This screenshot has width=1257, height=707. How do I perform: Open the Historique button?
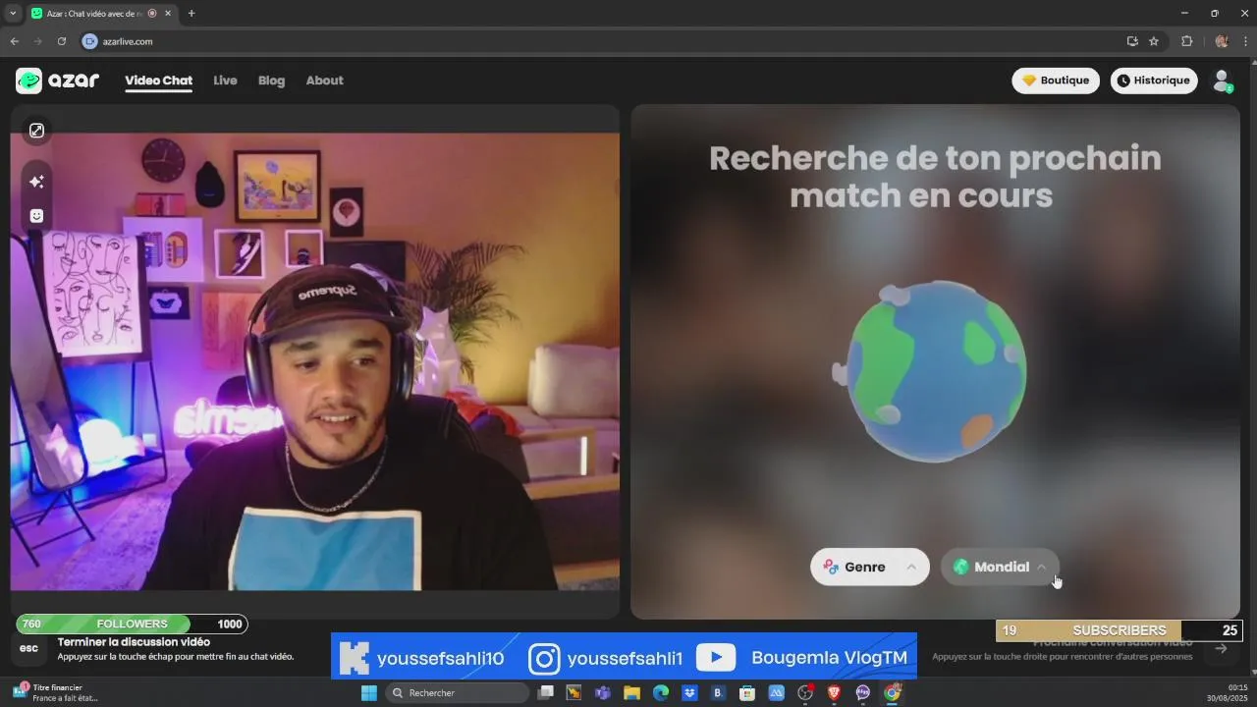(1154, 81)
